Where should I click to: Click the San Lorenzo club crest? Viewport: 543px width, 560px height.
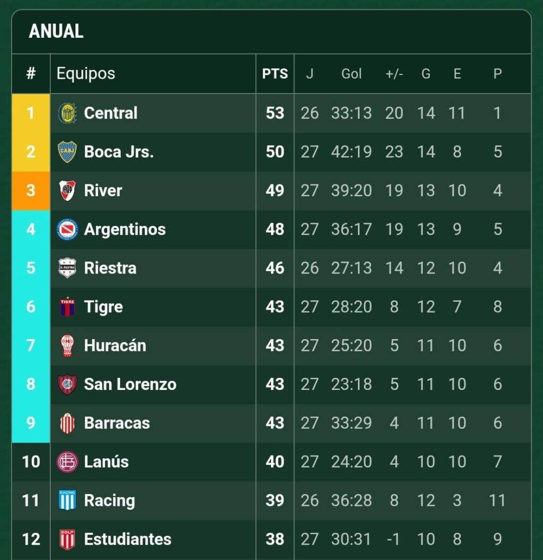click(67, 384)
